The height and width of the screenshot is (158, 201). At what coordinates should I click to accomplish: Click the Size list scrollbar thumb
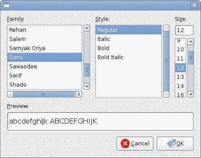(191, 58)
